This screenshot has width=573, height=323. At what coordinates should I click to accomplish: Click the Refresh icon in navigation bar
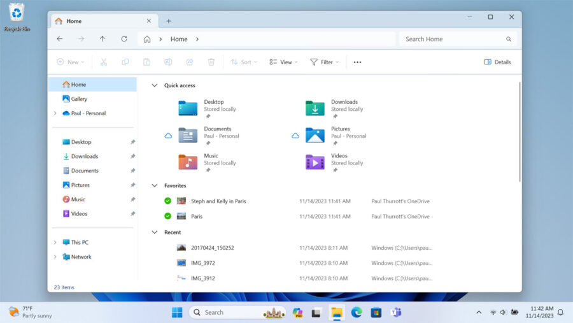[124, 39]
